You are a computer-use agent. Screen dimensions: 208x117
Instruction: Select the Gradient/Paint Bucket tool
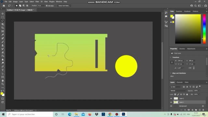pyautogui.click(x=3, y=56)
